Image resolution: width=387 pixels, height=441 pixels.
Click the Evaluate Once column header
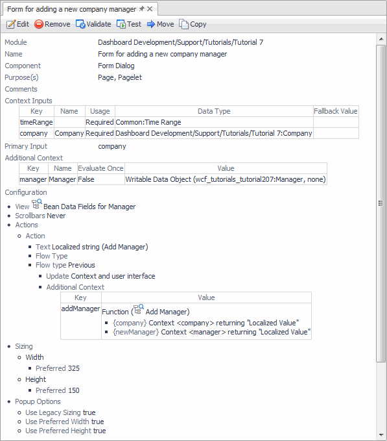coord(100,168)
